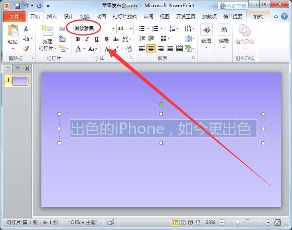The image size is (292, 230).
Task: Open the 字体 dialog launcher
Action: coord(132,58)
